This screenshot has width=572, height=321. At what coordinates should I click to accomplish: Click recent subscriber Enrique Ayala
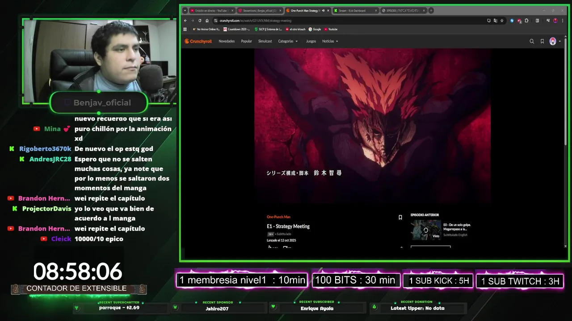click(317, 309)
